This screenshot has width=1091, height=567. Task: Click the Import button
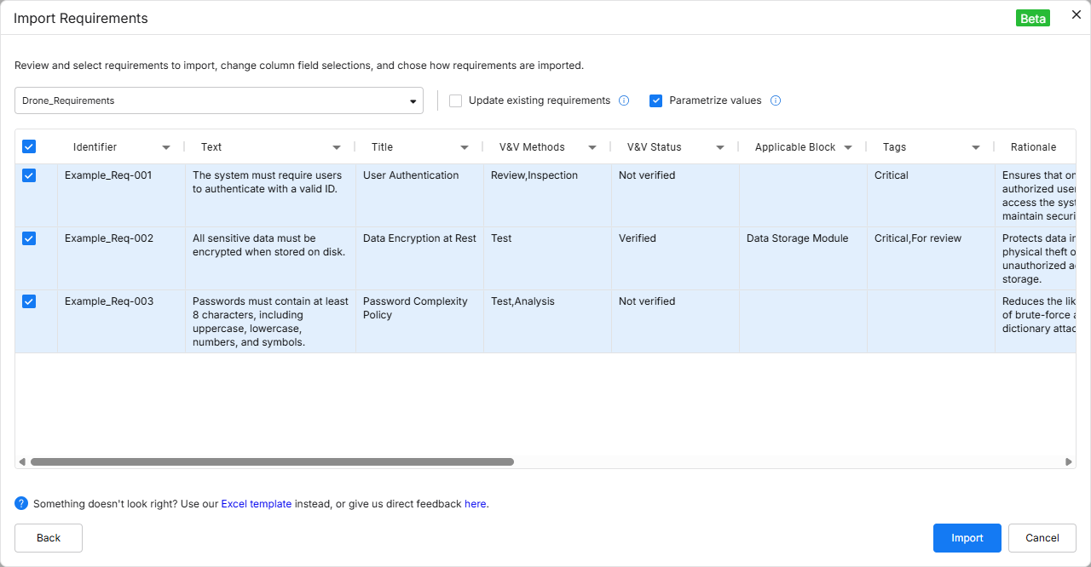click(x=967, y=538)
